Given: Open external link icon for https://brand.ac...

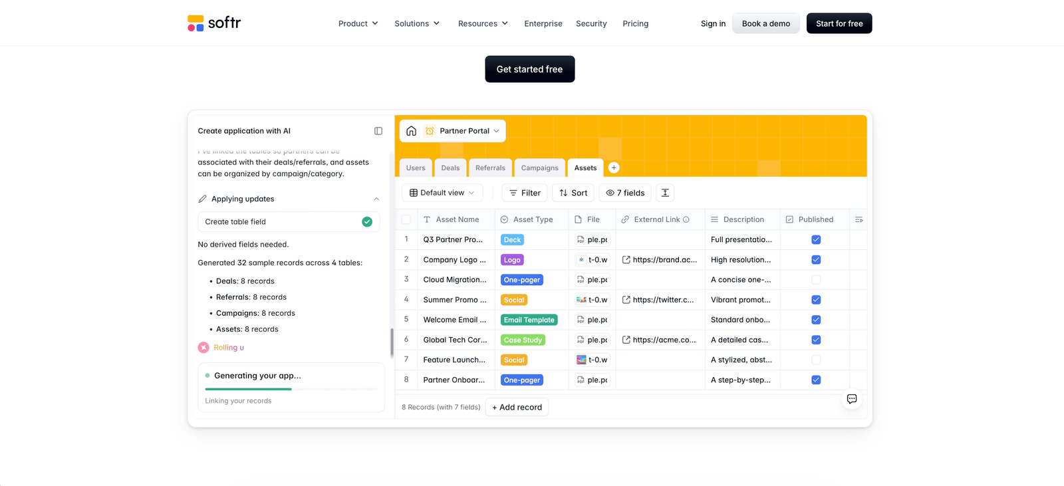Looking at the screenshot, I should coord(626,260).
